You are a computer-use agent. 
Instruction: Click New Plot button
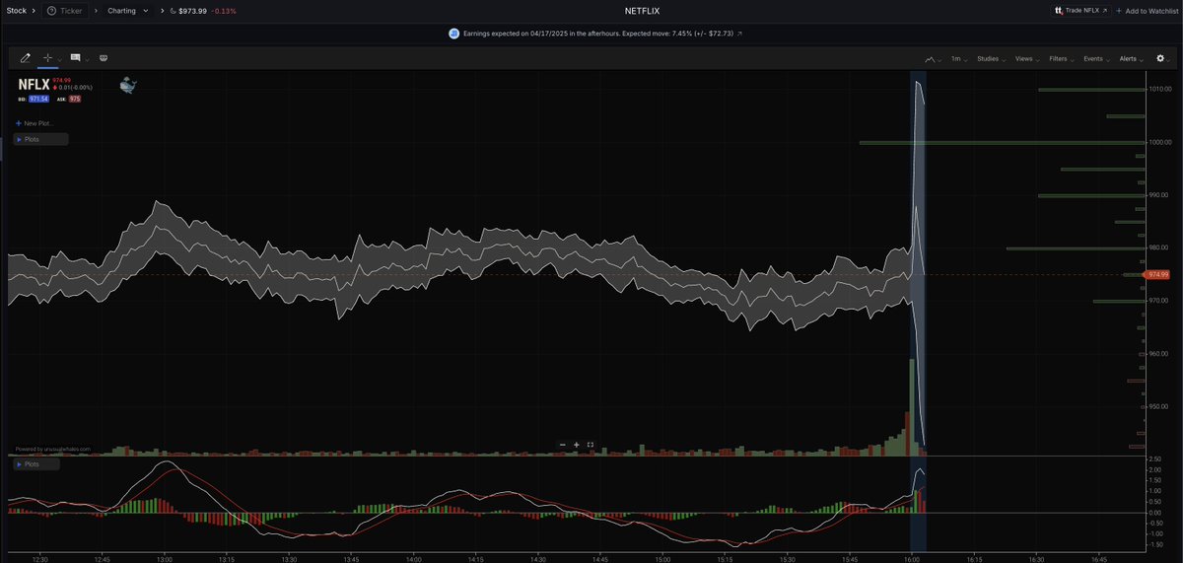coord(35,123)
